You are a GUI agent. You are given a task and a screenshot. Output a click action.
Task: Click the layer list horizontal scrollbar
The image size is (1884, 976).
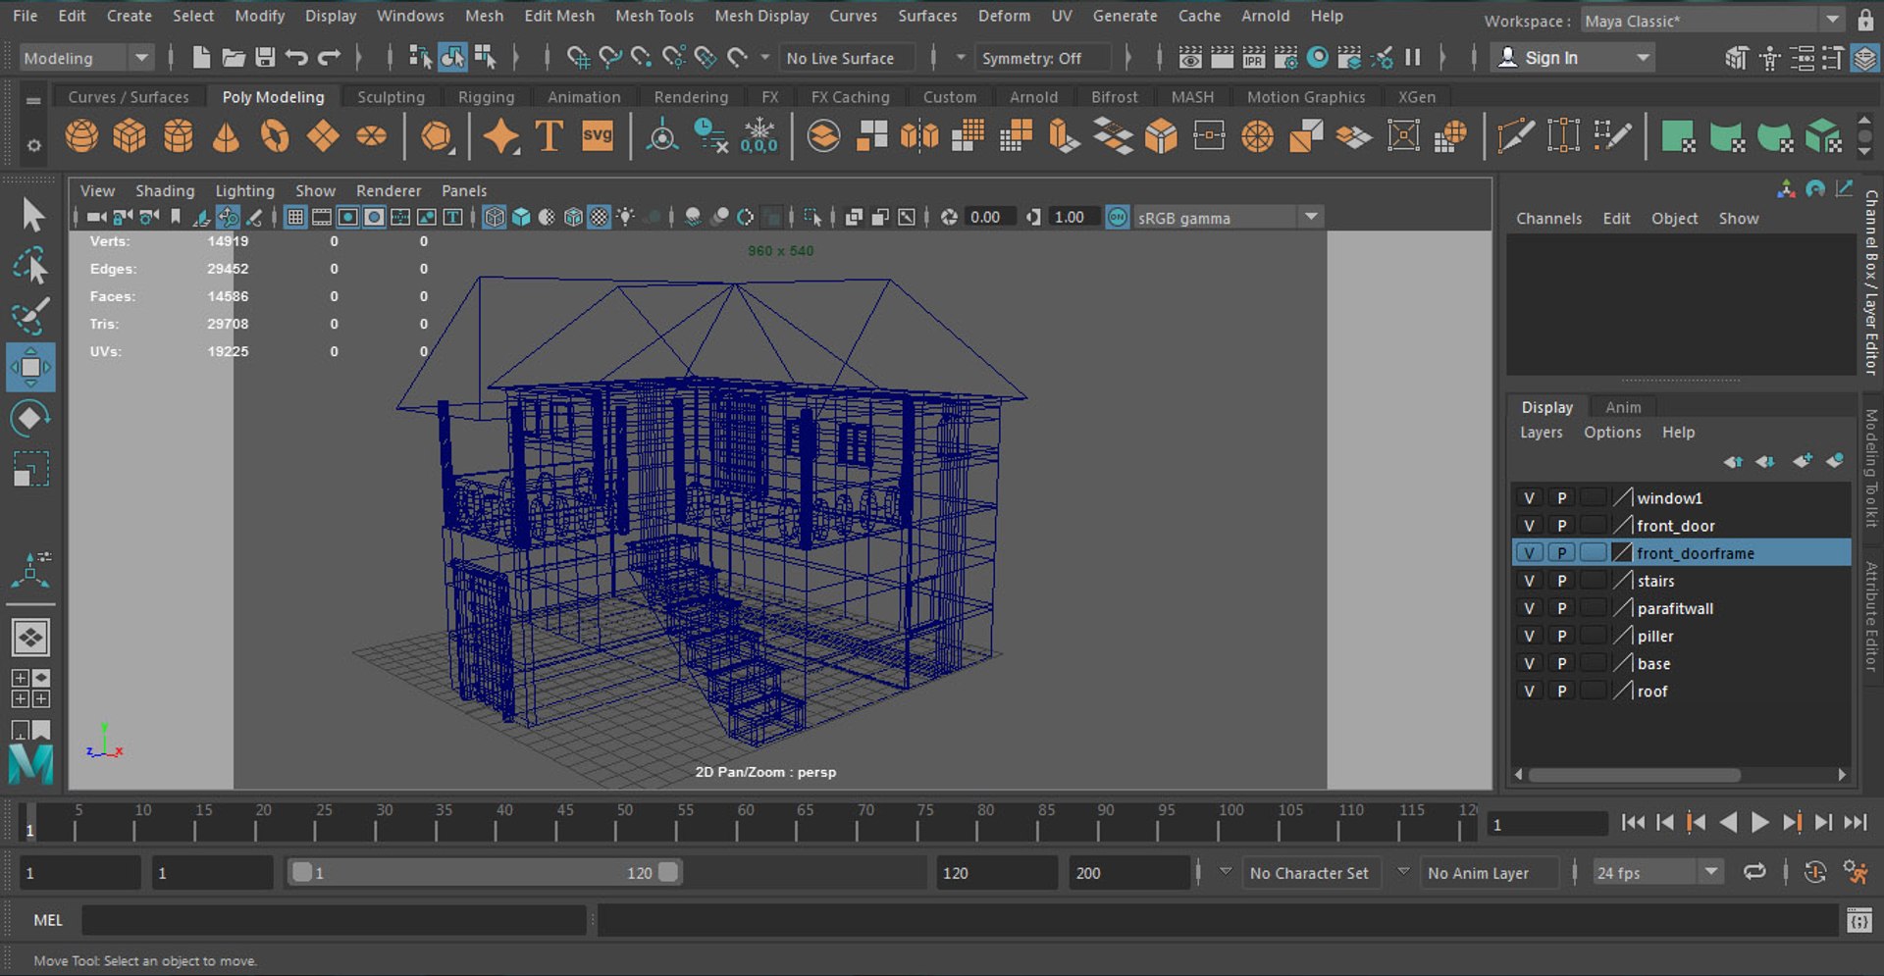click(1634, 775)
